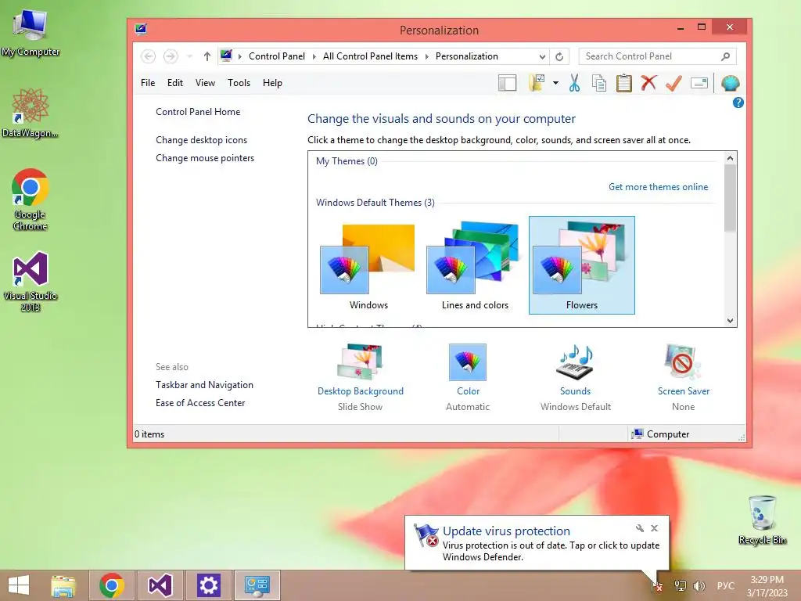Select the Recycle Bin desktop icon
The width and height of the screenshot is (801, 601).
point(762,520)
